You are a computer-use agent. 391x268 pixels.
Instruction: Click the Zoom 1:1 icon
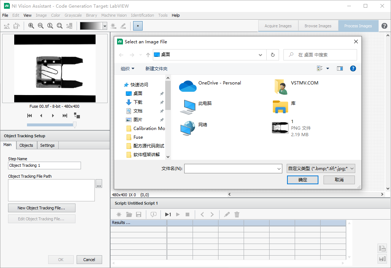50,25
